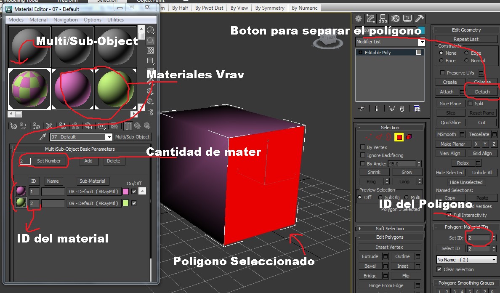The width and height of the screenshot is (500, 293).
Task: Toggle Clear Selection checkbox
Action: click(439, 269)
